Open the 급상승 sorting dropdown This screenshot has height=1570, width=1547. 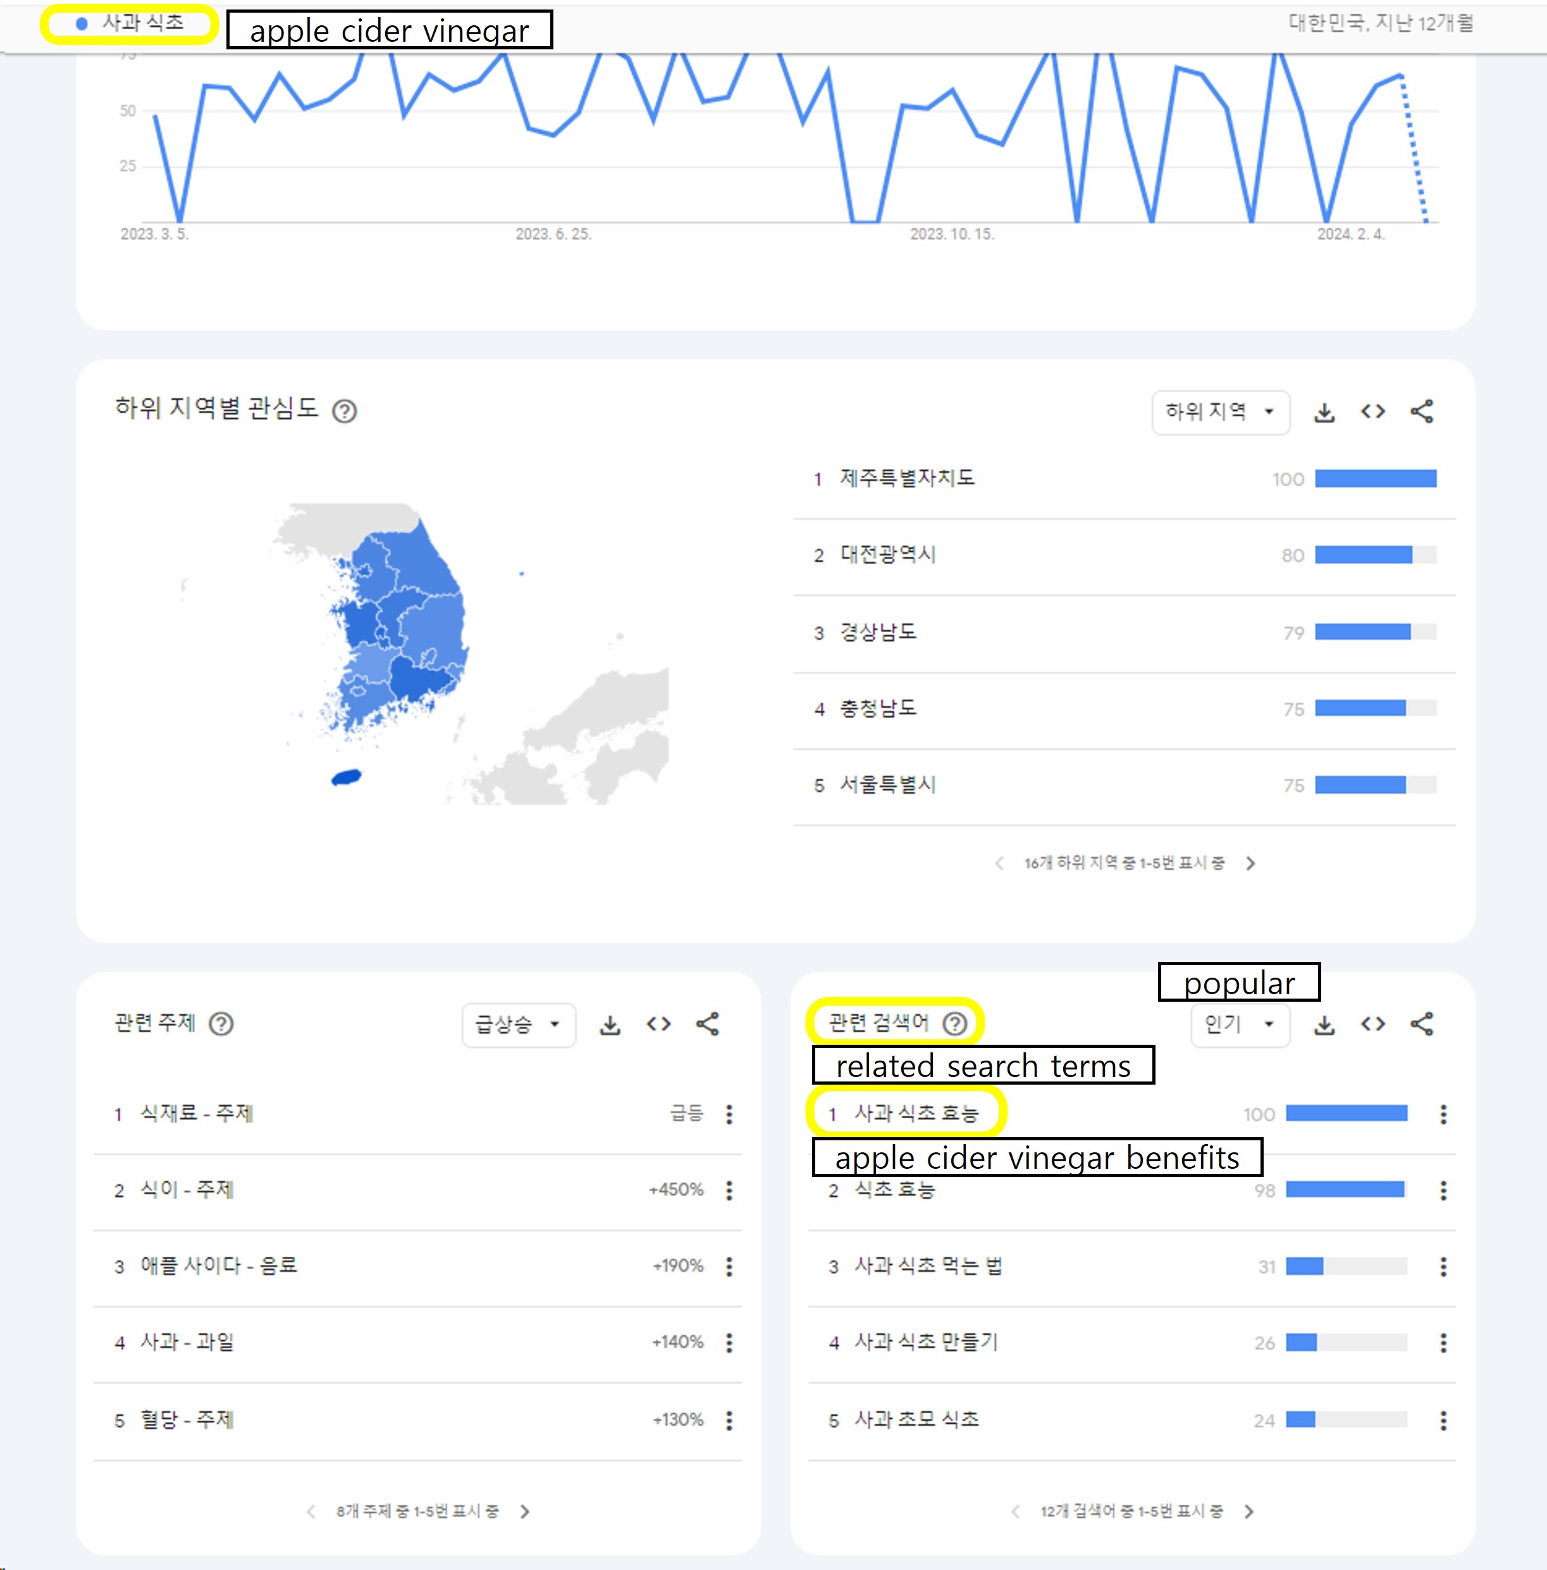click(x=518, y=1025)
